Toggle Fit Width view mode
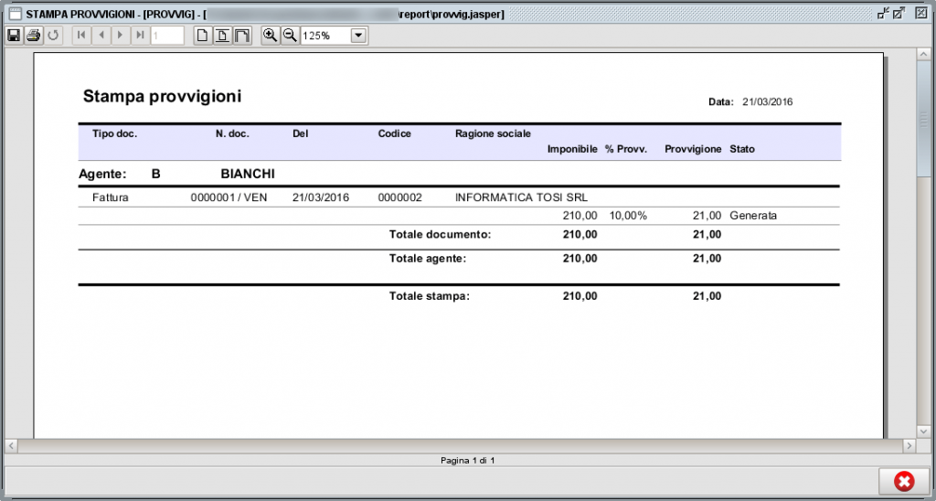This screenshot has width=936, height=501. [242, 36]
